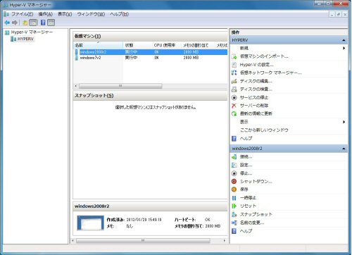Screen dimensions: 352x255
Task: Click the 実行中 status of windows7v2
Action: coord(131,58)
